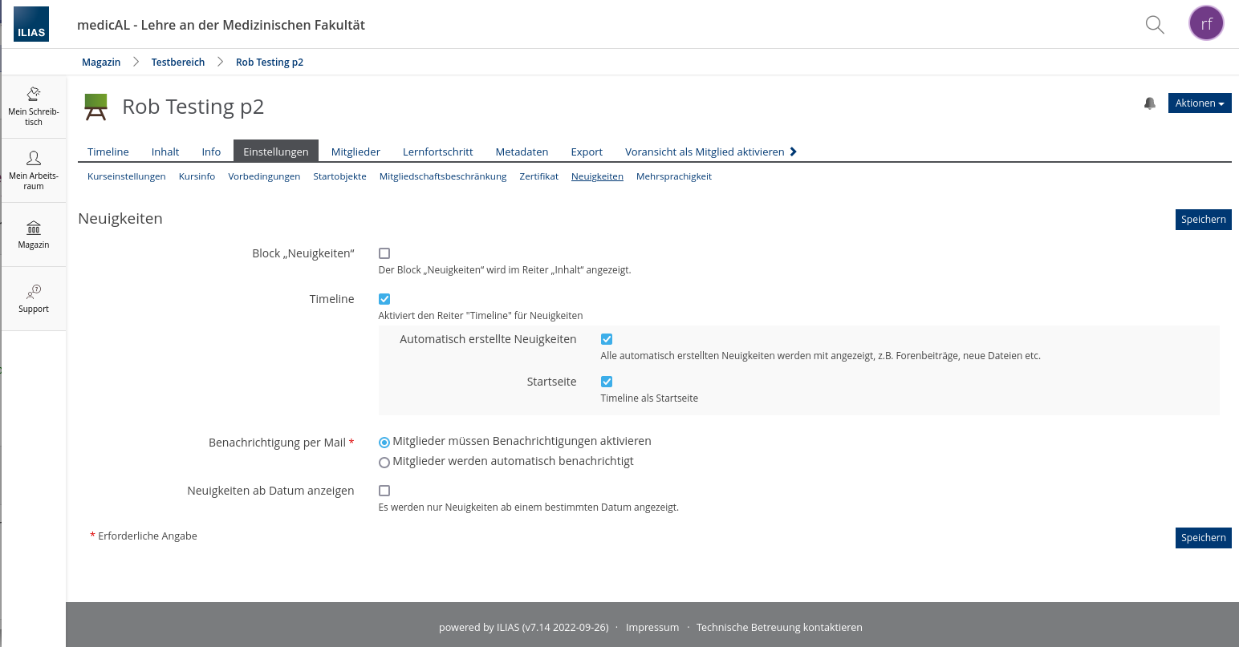Expand the Aktionen dropdown
The width and height of the screenshot is (1239, 647).
tap(1199, 103)
